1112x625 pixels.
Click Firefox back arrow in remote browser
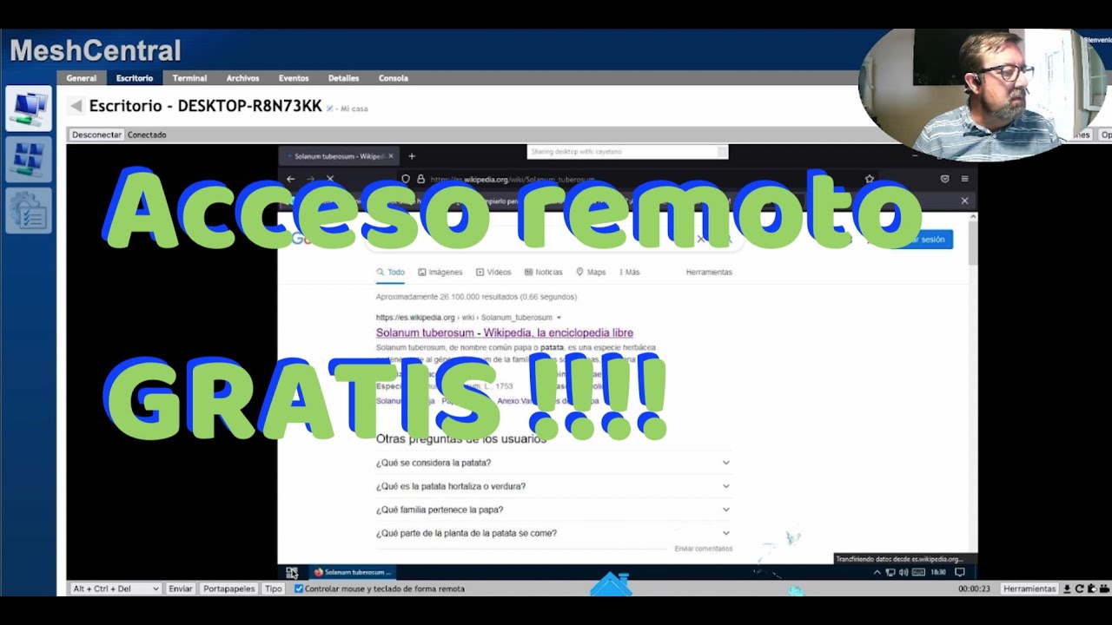(291, 179)
